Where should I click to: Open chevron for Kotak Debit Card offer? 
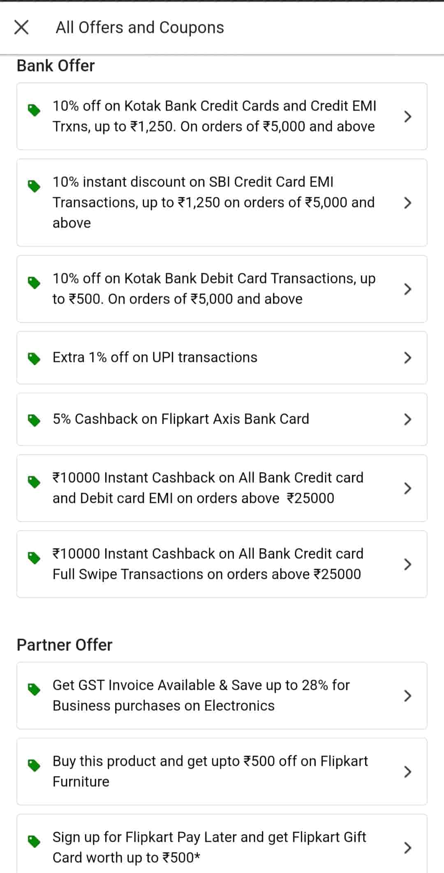pos(407,289)
